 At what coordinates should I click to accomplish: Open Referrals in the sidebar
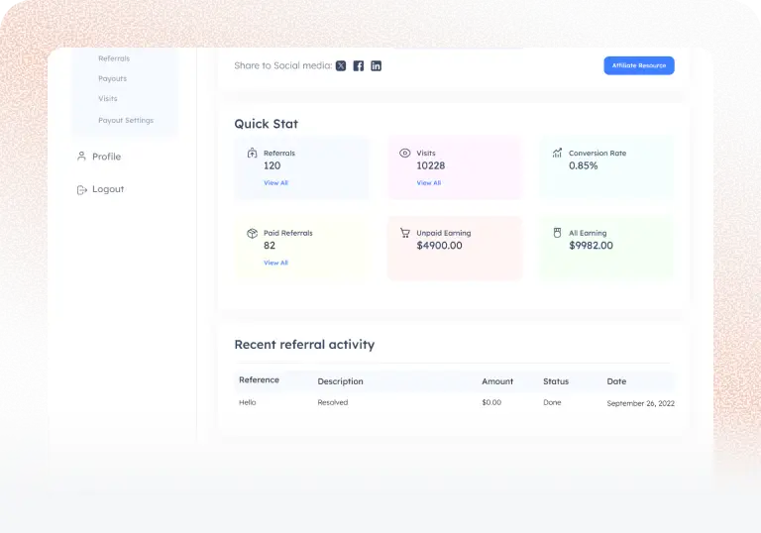114,58
